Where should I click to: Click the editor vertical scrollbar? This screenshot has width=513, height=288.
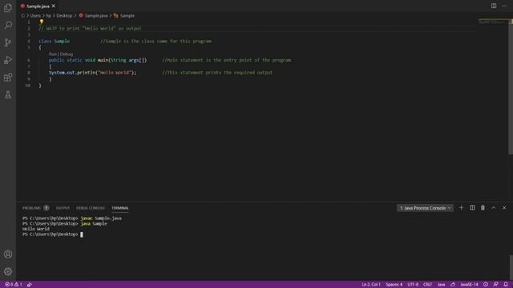click(x=511, y=86)
